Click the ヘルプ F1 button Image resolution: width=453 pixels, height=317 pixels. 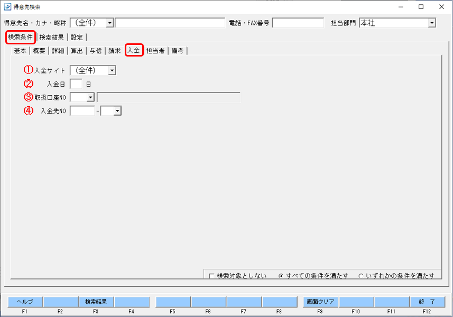25,302
